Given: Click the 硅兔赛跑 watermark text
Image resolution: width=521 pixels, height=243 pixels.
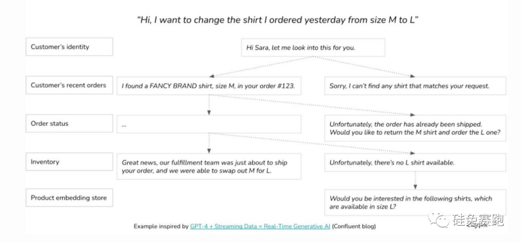Looking at the screenshot, I should click(477, 220).
